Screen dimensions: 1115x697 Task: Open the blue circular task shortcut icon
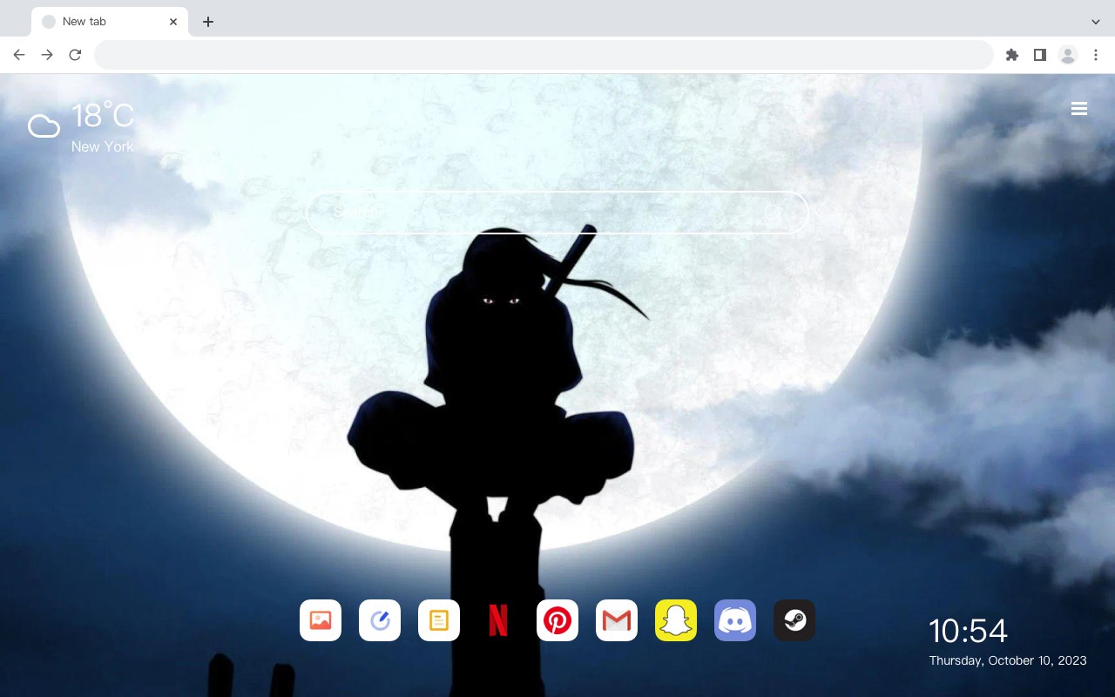pyautogui.click(x=380, y=620)
